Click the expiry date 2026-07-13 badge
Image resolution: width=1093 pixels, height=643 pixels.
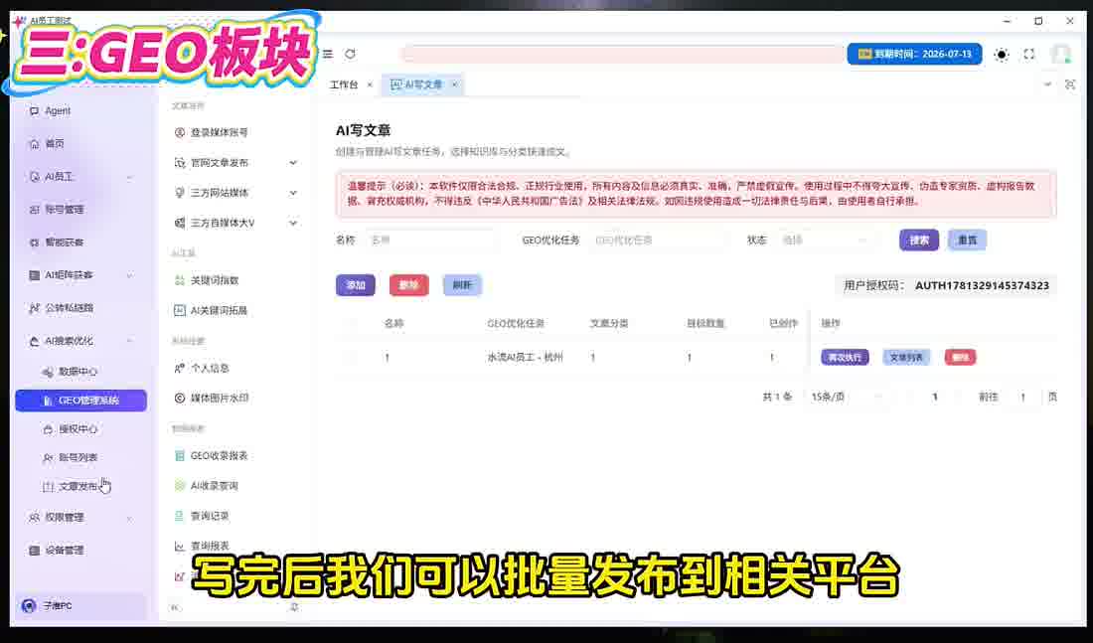coord(914,54)
